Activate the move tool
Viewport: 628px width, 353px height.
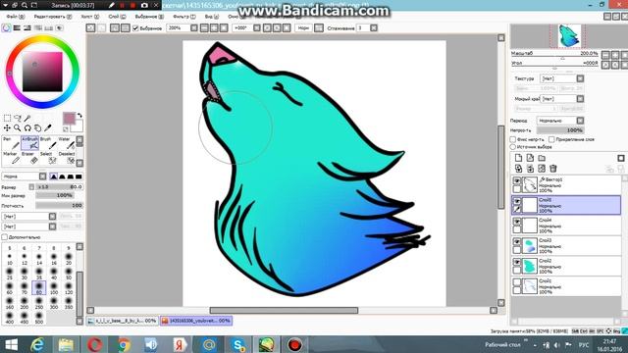(7, 127)
